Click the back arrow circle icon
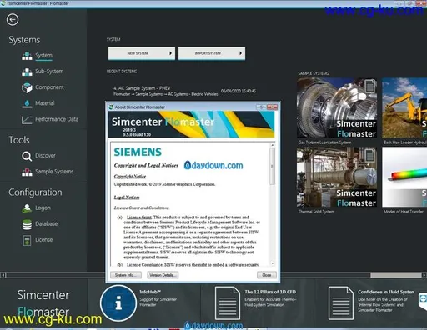427x330 pixels. coord(13,20)
